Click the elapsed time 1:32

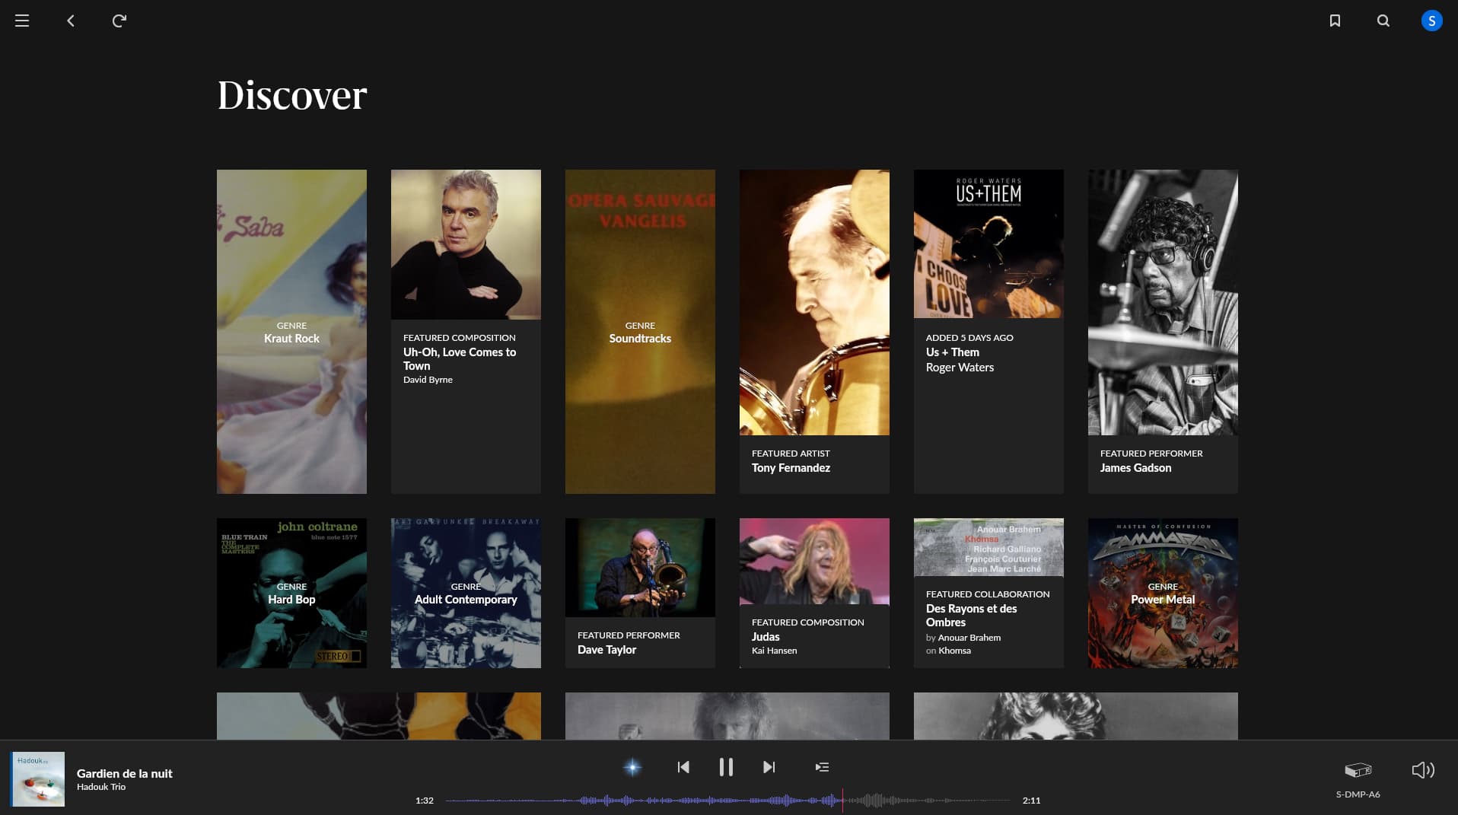point(425,801)
